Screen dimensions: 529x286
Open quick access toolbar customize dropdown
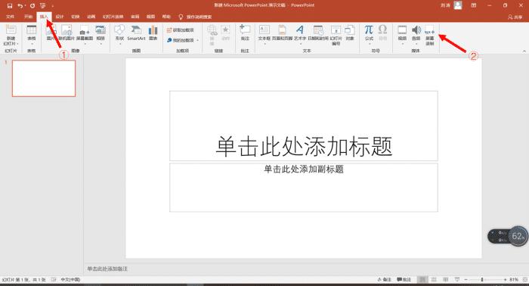click(53, 6)
